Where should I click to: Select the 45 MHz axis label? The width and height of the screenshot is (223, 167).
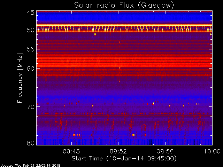click(x=31, y=13)
